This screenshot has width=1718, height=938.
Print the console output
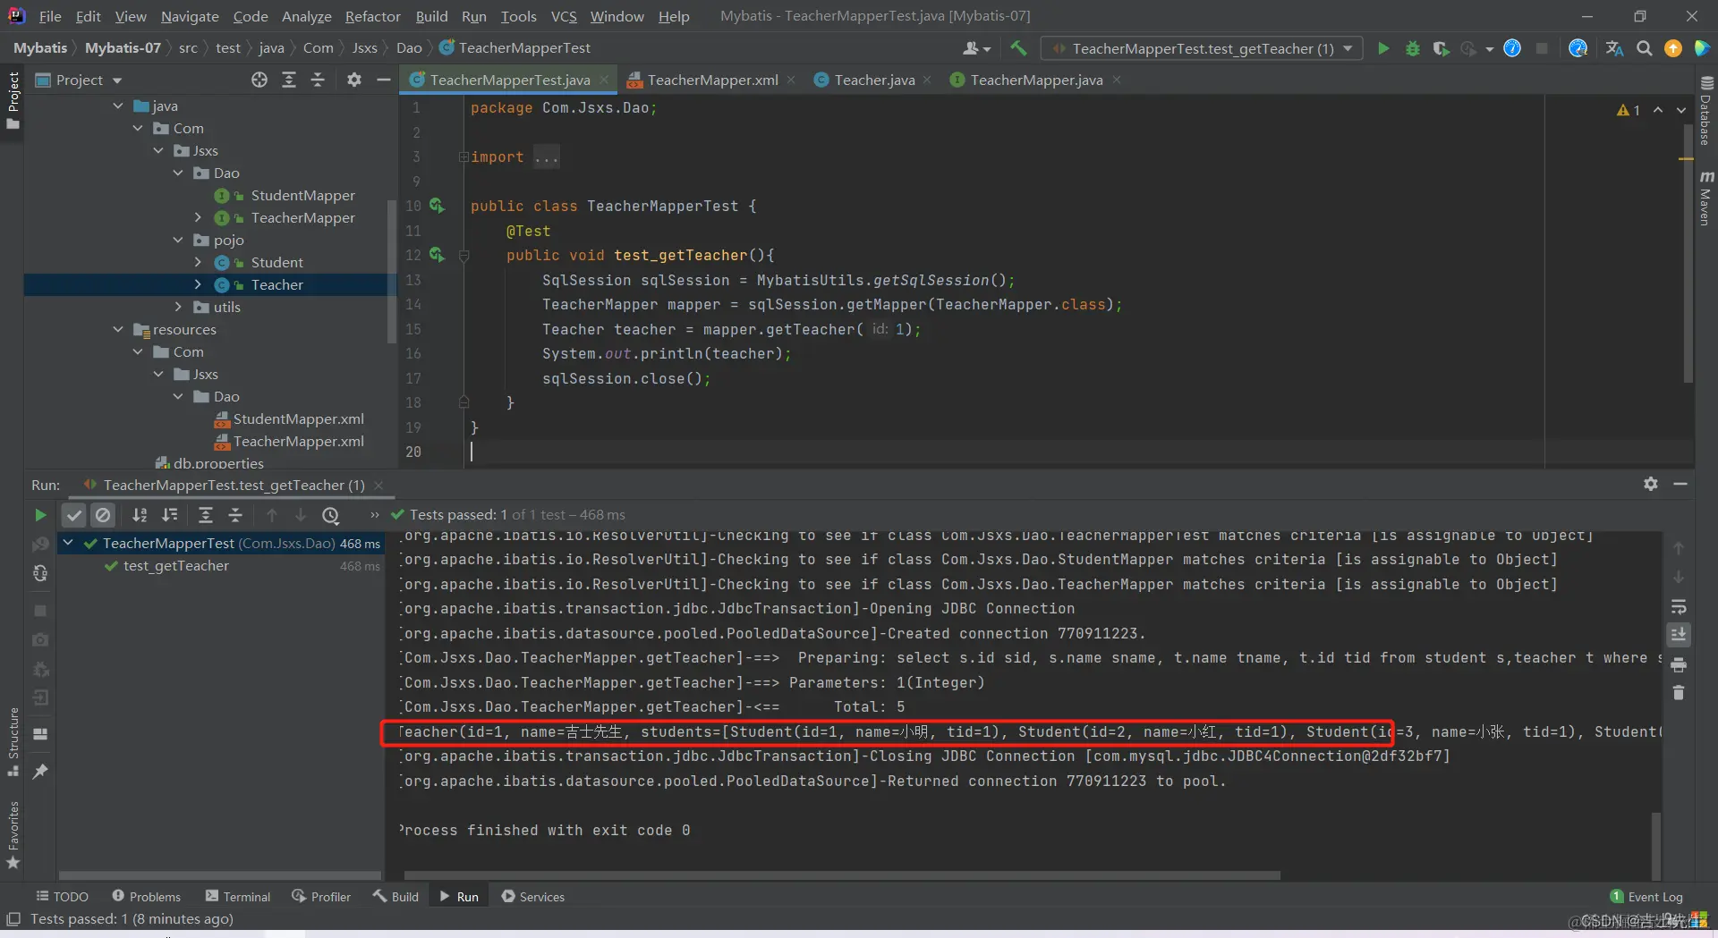point(1679,664)
